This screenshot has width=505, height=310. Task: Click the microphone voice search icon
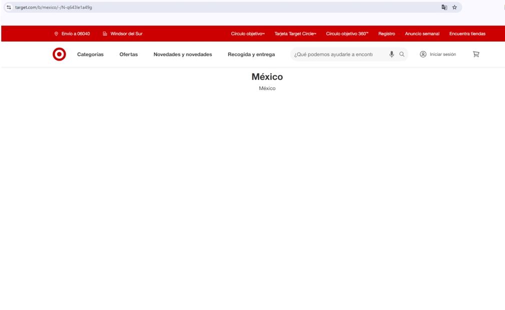pos(392,54)
